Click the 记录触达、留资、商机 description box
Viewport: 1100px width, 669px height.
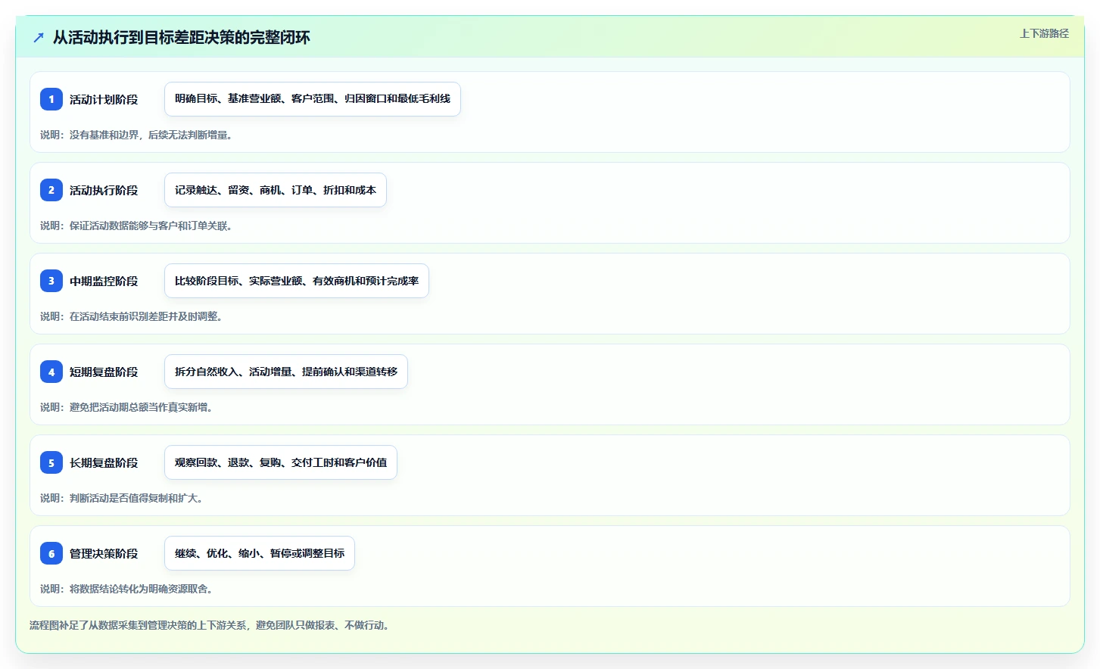point(276,190)
